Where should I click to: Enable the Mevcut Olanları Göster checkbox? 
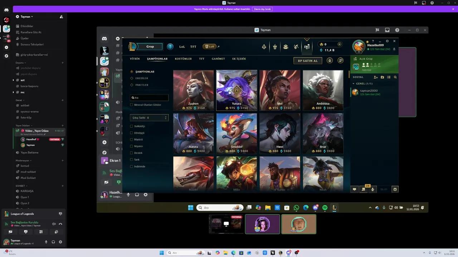point(132,105)
